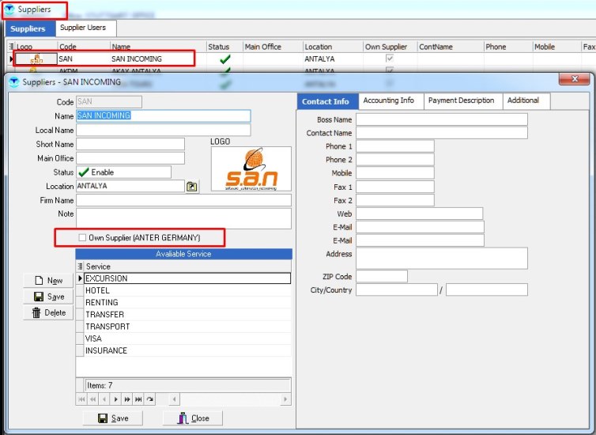Image resolution: width=596 pixels, height=435 pixels.
Task: Jump to last record in service navigator
Action: (138, 399)
